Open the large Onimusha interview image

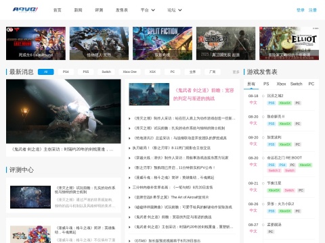[64, 111]
